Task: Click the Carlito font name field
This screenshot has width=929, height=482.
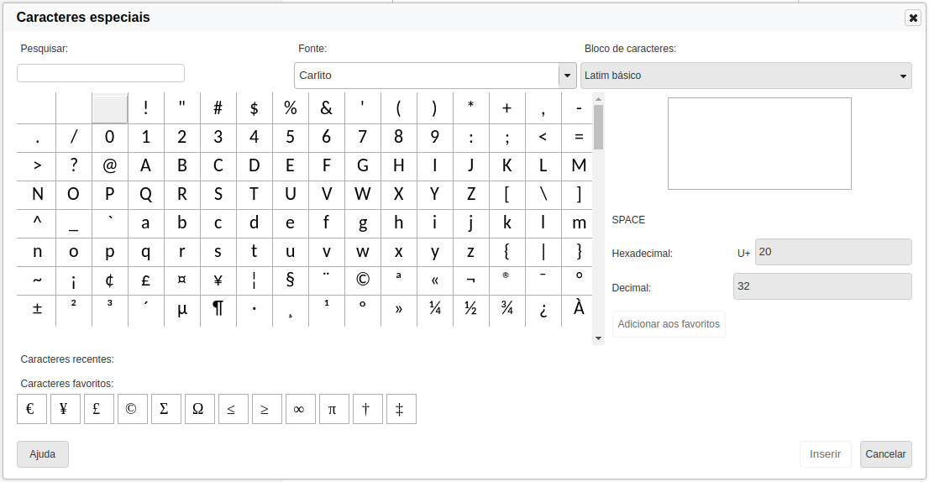Action: pyautogui.click(x=426, y=76)
